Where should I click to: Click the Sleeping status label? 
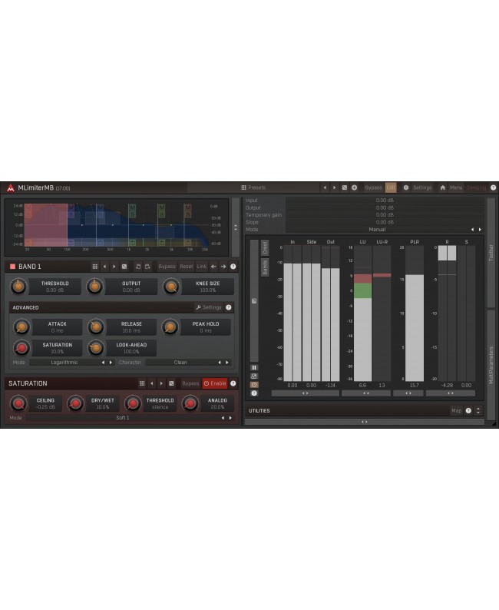[x=477, y=187]
